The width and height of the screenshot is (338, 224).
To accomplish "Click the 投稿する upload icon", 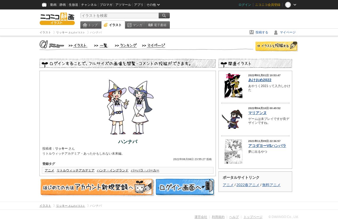I will (252, 32).
